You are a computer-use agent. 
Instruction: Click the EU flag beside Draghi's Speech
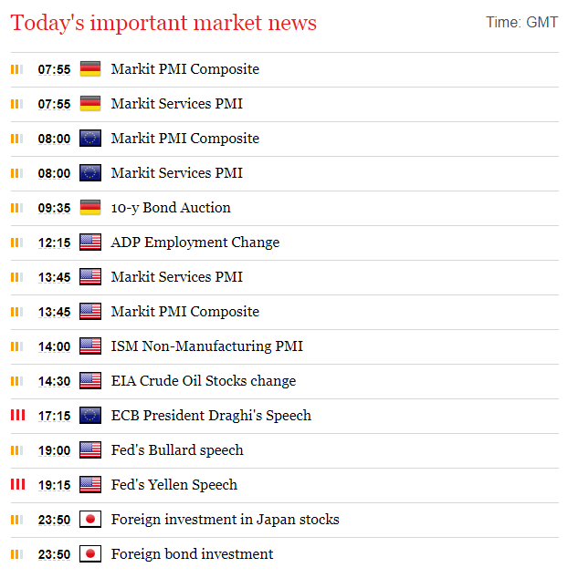coord(90,416)
